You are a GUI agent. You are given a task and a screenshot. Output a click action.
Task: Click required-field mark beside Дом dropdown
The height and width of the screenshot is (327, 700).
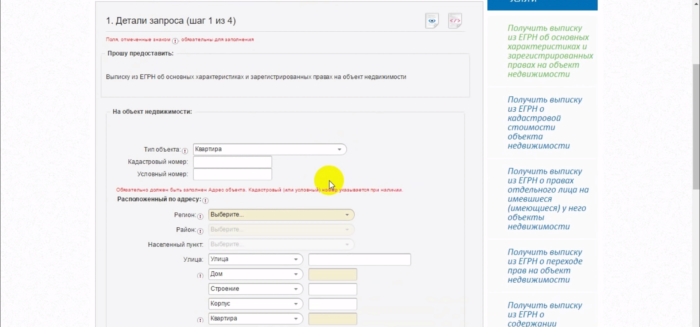pyautogui.click(x=200, y=276)
